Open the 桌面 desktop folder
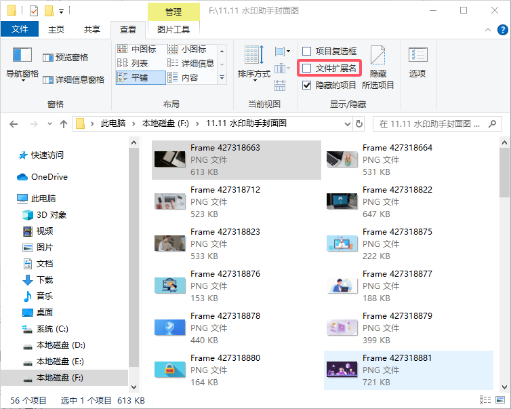This screenshot has width=511, height=409. point(38,313)
